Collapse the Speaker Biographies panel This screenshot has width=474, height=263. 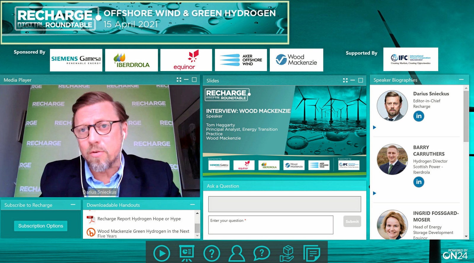click(x=461, y=80)
